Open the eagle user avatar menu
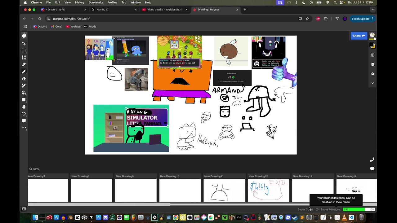Image resolution: width=397 pixels, height=223 pixels. click(372, 36)
